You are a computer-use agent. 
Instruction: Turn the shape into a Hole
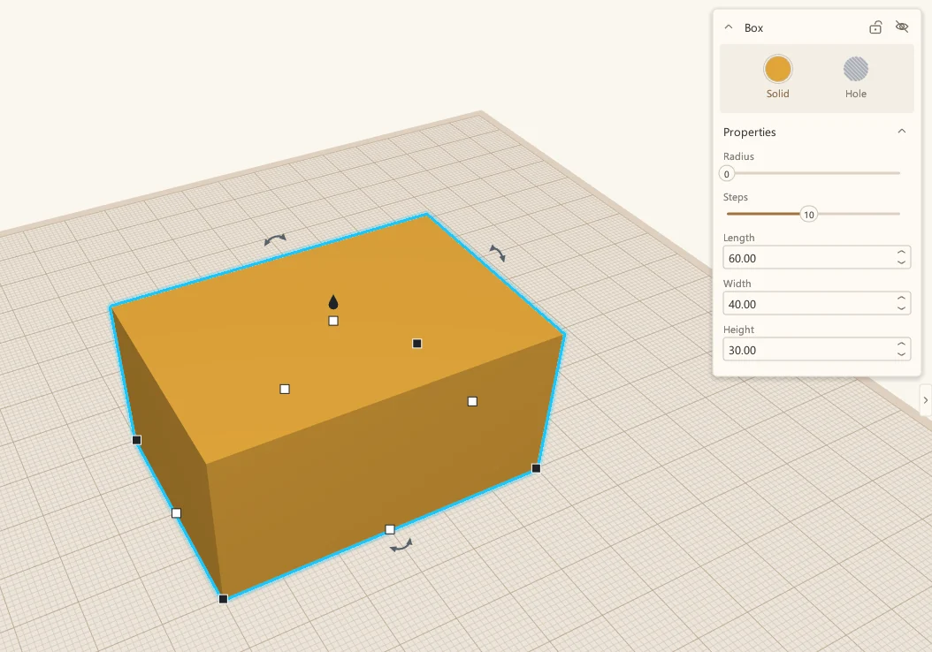click(x=856, y=77)
